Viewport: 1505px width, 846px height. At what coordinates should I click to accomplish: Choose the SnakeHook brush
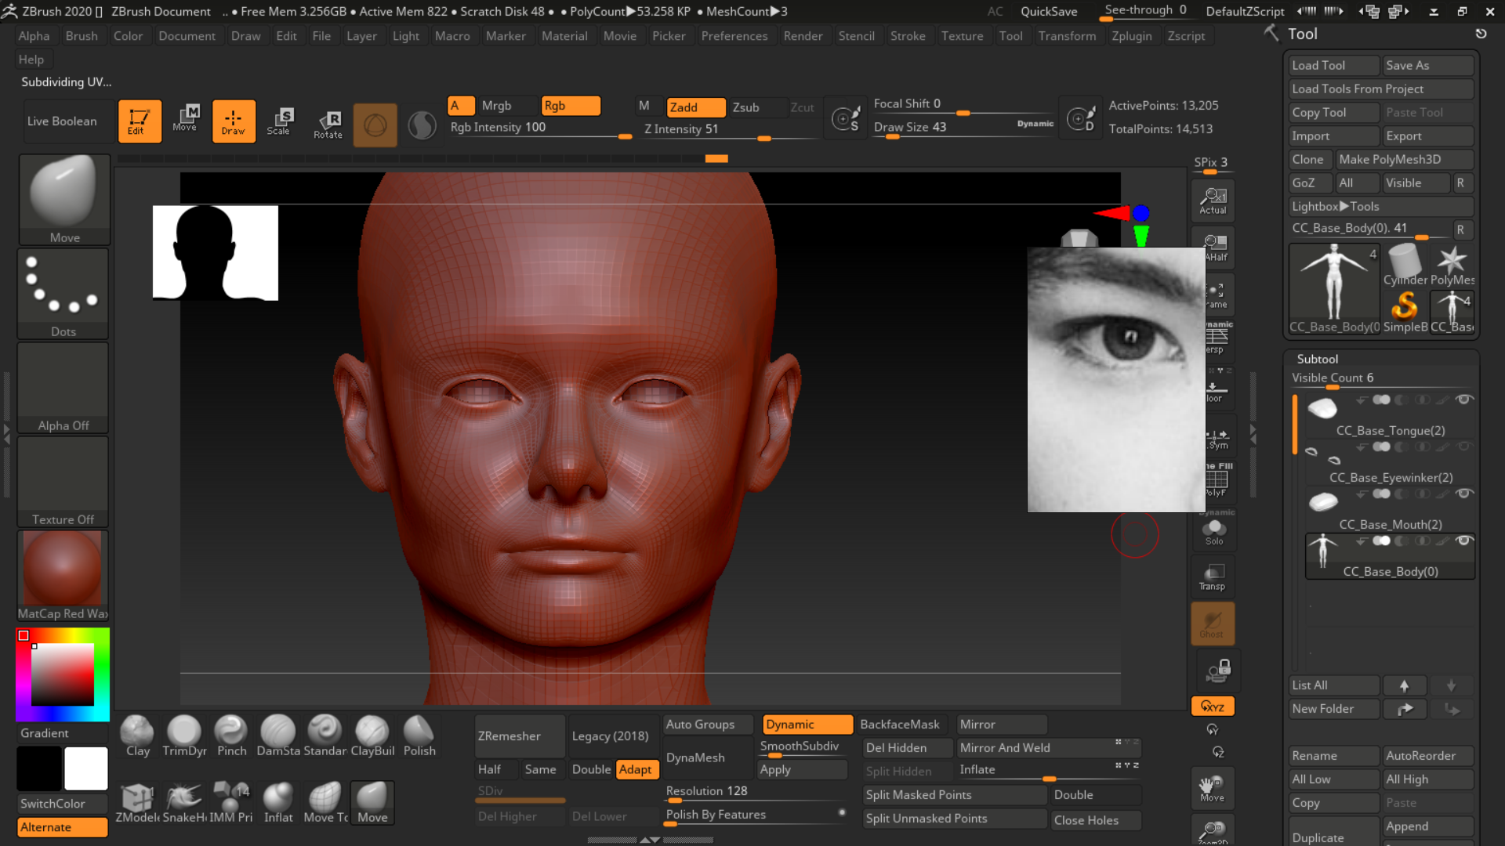(x=184, y=803)
